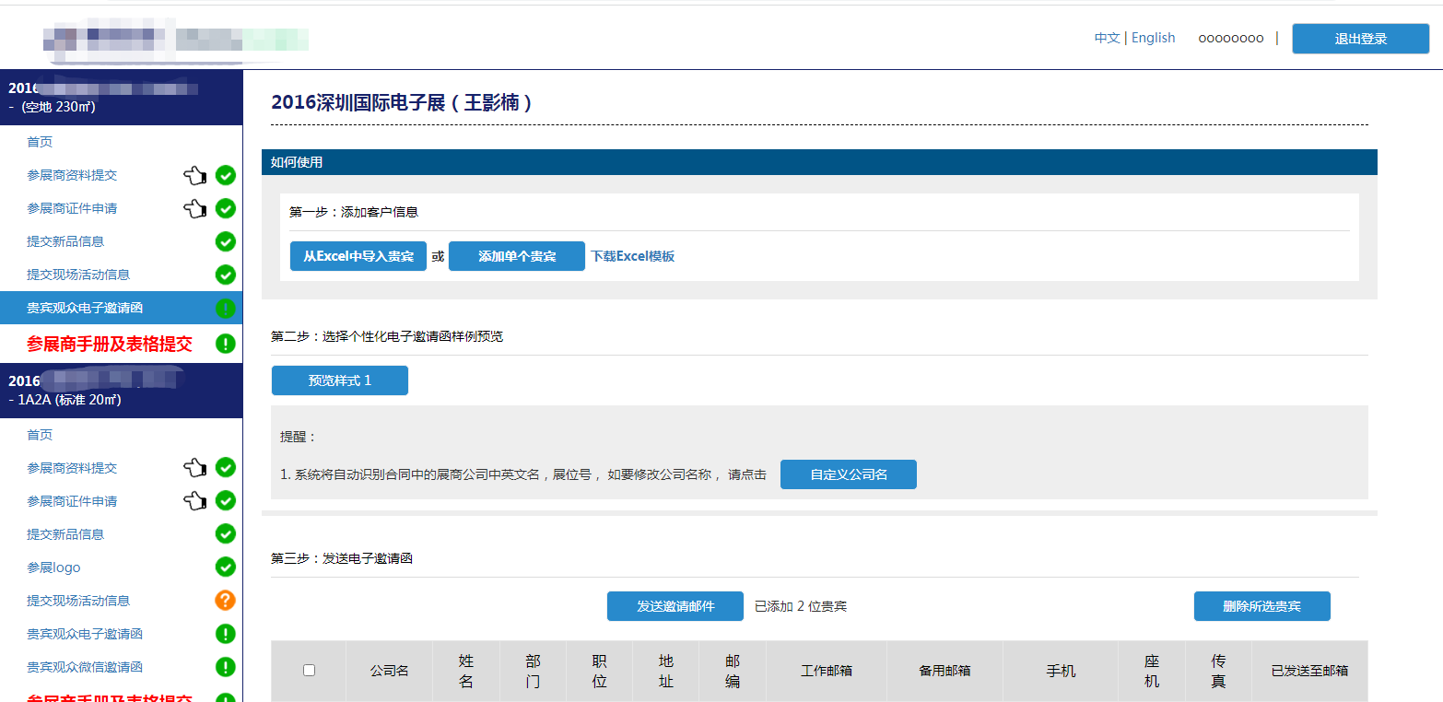Click the 空地 230㎡ booth section header
The height and width of the screenshot is (702, 1443).
coord(122,98)
